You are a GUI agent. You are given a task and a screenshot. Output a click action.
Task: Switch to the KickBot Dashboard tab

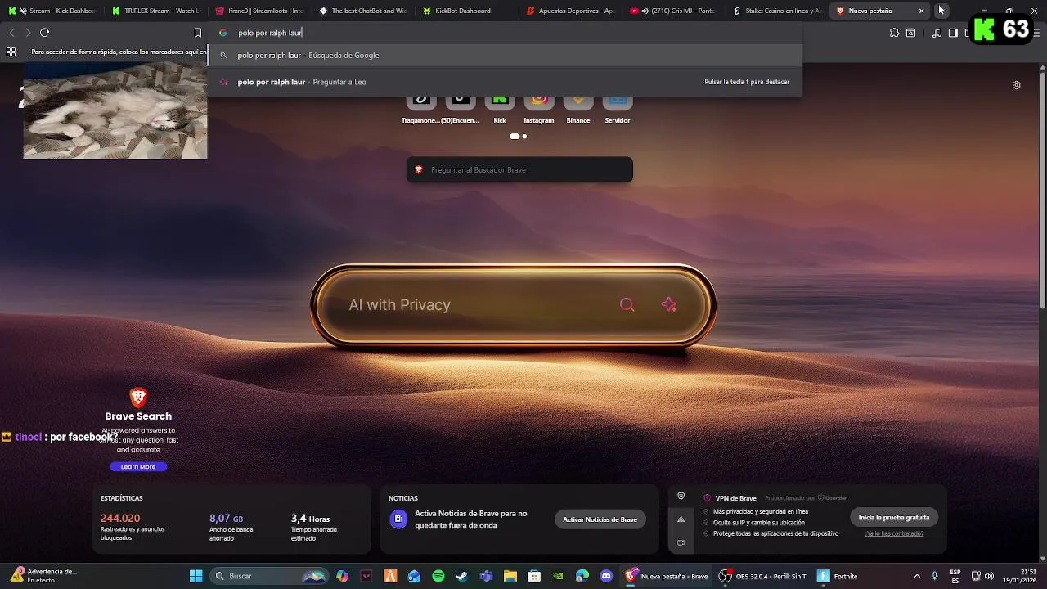[x=466, y=11]
